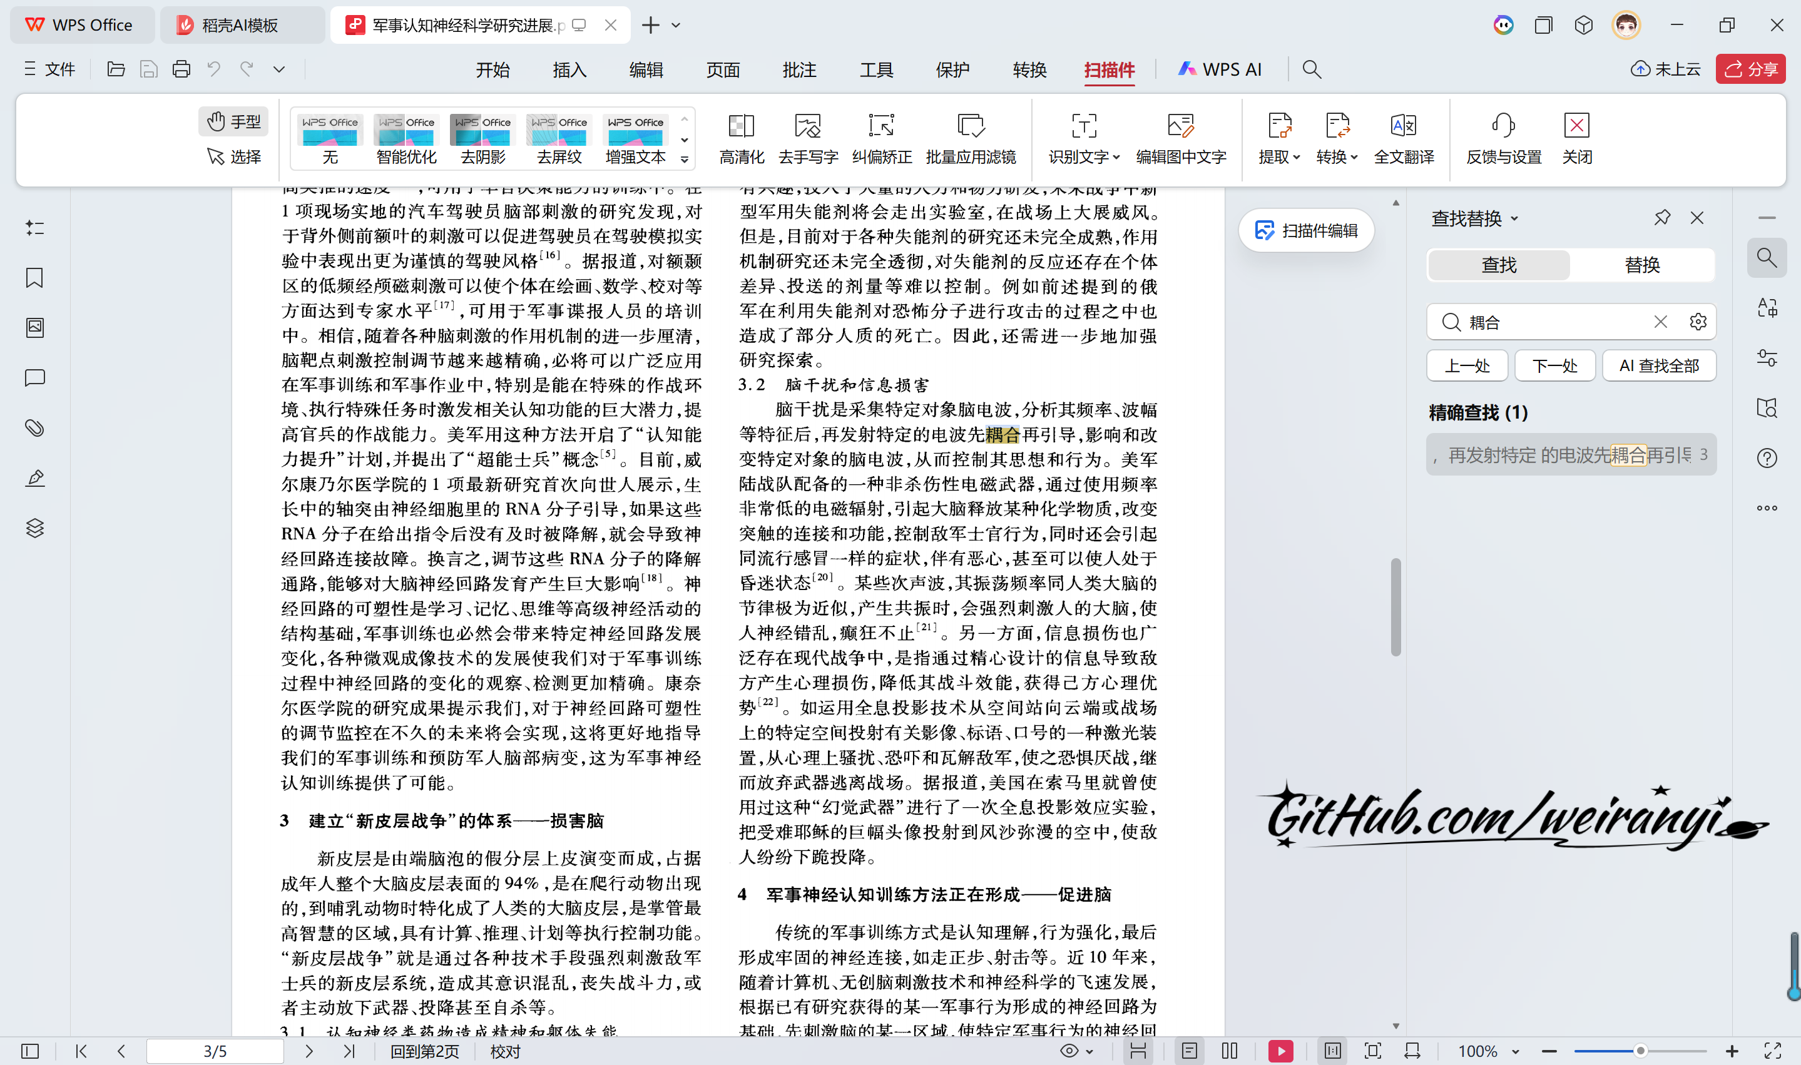Toggle single page view in status bar

click(x=1189, y=1051)
